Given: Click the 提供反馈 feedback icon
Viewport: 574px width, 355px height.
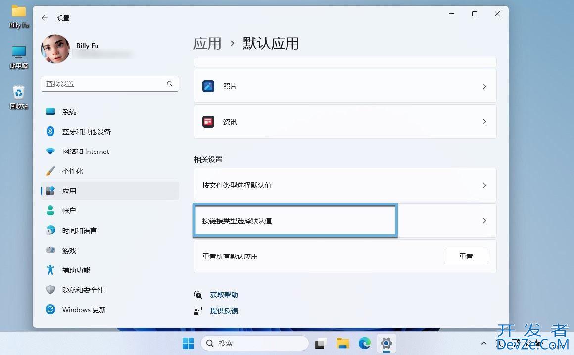Looking at the screenshot, I should tap(197, 310).
